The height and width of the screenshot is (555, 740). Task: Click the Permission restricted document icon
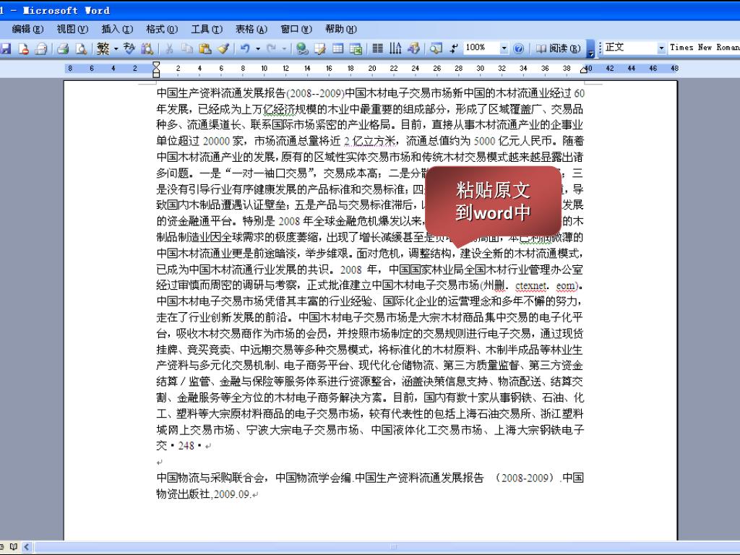[x=24, y=48]
